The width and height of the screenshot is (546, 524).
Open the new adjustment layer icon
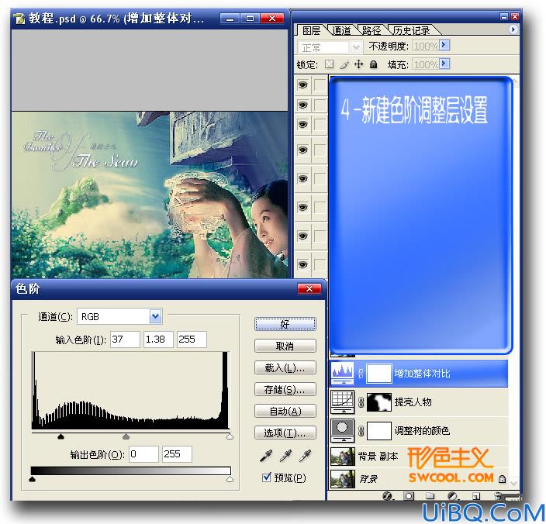pyautogui.click(x=453, y=496)
